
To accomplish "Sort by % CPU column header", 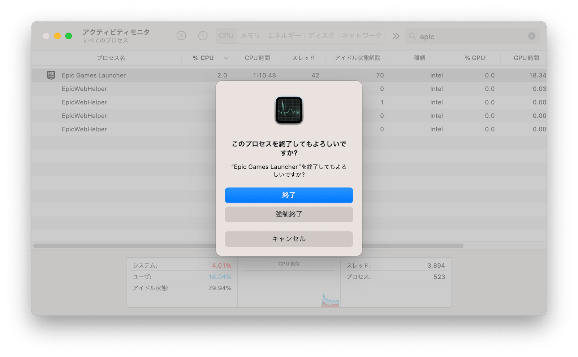I will pos(203,58).
